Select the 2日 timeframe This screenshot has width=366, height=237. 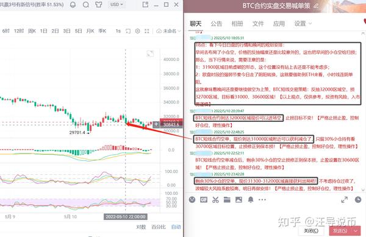pyautogui.click(x=55, y=31)
